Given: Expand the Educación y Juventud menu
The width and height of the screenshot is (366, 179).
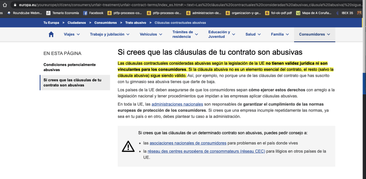Looking at the screenshot, I should 221,34.
